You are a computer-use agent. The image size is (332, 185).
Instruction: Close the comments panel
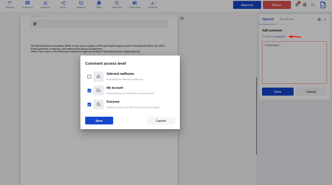click(x=325, y=19)
